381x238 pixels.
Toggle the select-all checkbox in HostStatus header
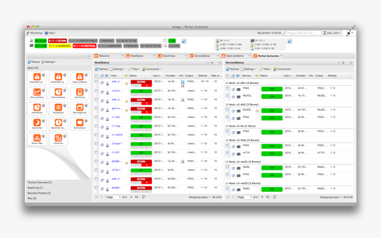coord(97,76)
